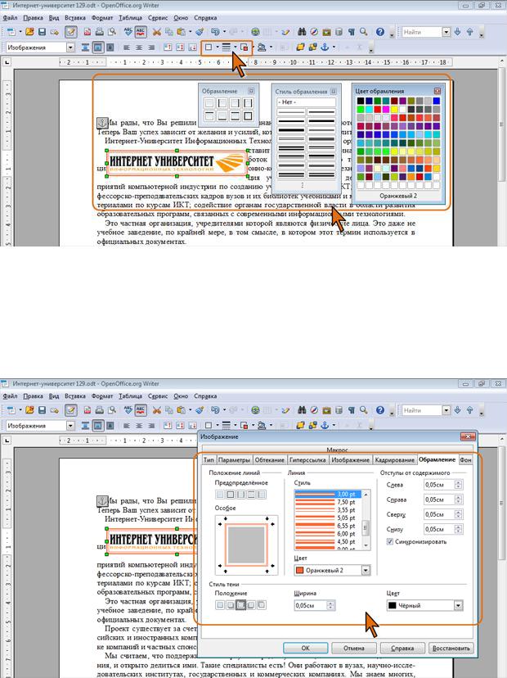Click Border Color toolbar button in color palette window
Screen dimensions: 507x678
[245, 47]
